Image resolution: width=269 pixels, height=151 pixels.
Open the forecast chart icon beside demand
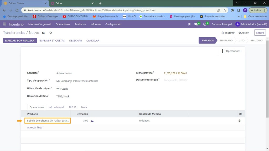pyautogui.click(x=92, y=121)
